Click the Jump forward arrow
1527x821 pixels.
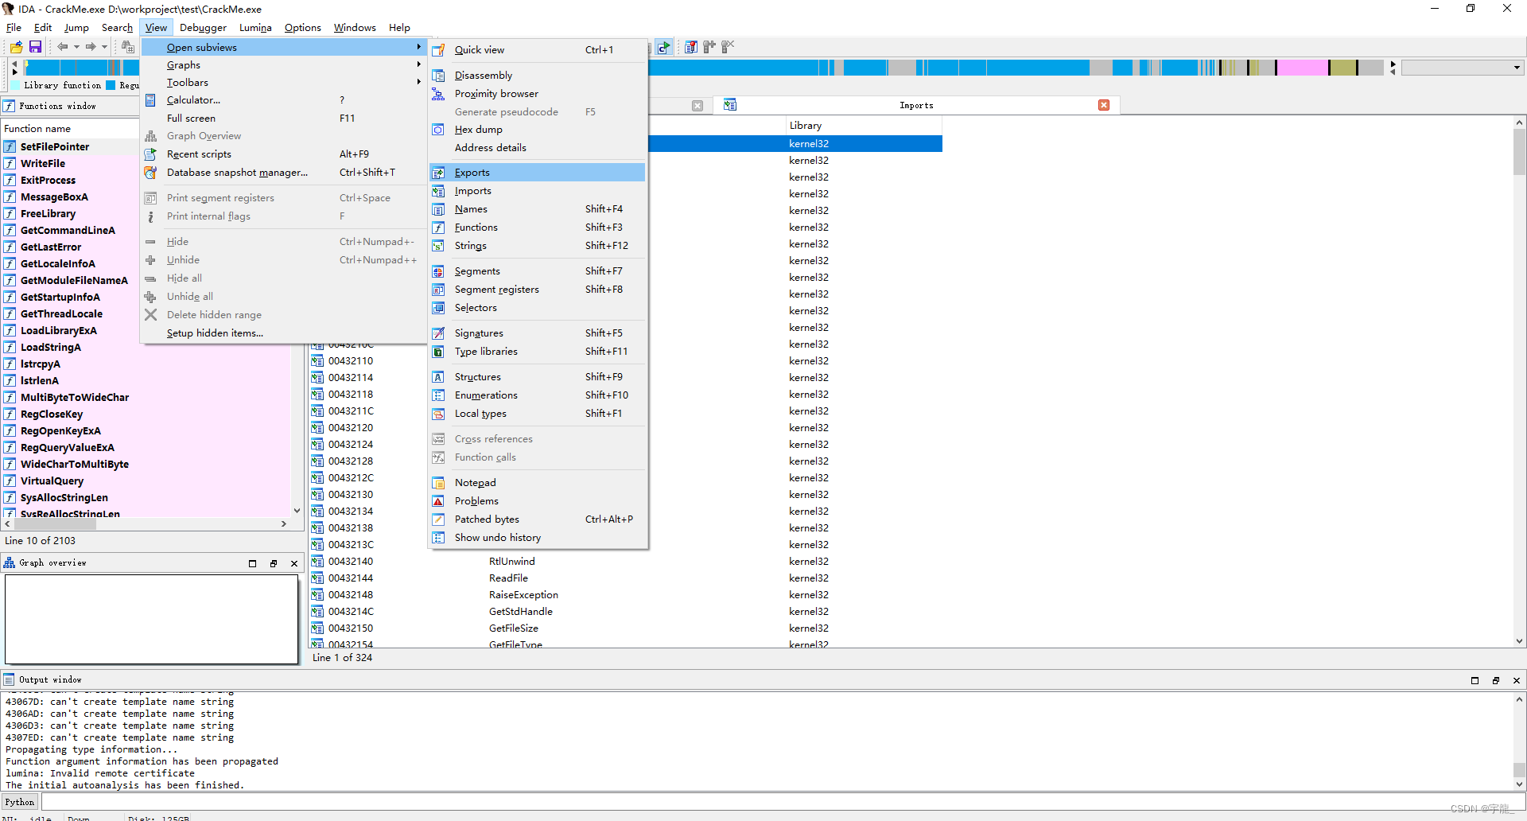[x=91, y=47]
